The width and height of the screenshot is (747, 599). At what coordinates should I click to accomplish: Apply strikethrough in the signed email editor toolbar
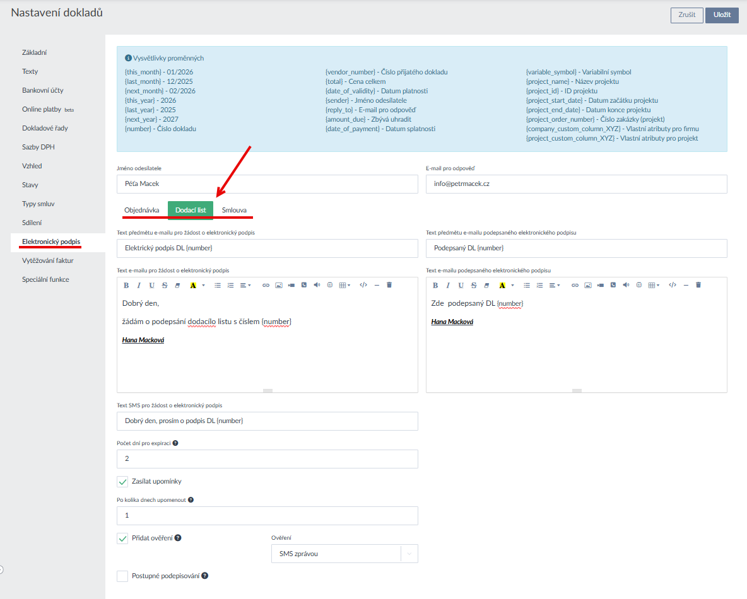point(473,285)
